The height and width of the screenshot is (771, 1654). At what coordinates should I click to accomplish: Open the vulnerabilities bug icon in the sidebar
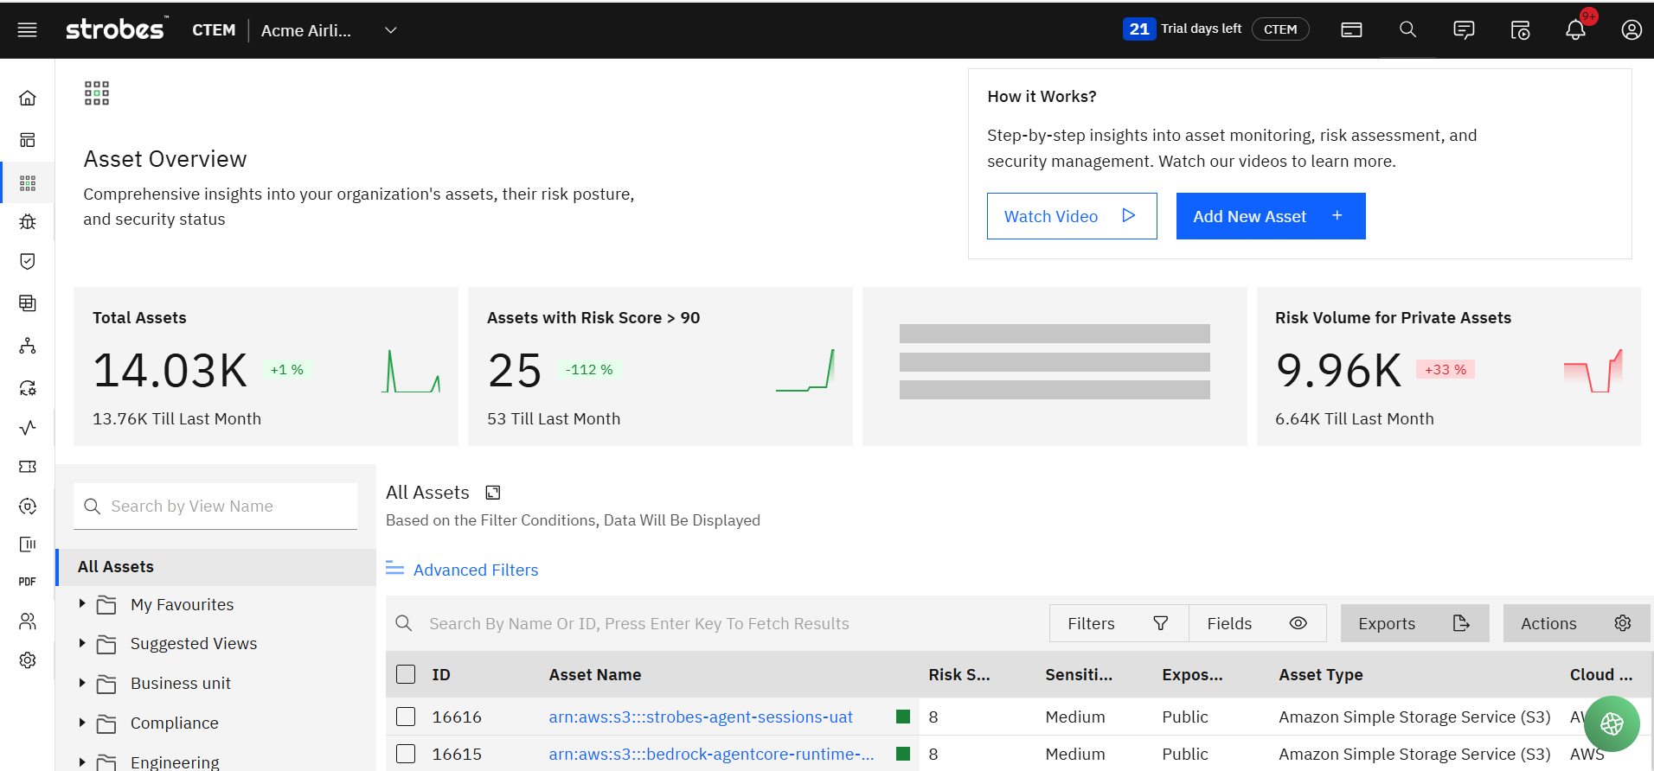point(28,222)
